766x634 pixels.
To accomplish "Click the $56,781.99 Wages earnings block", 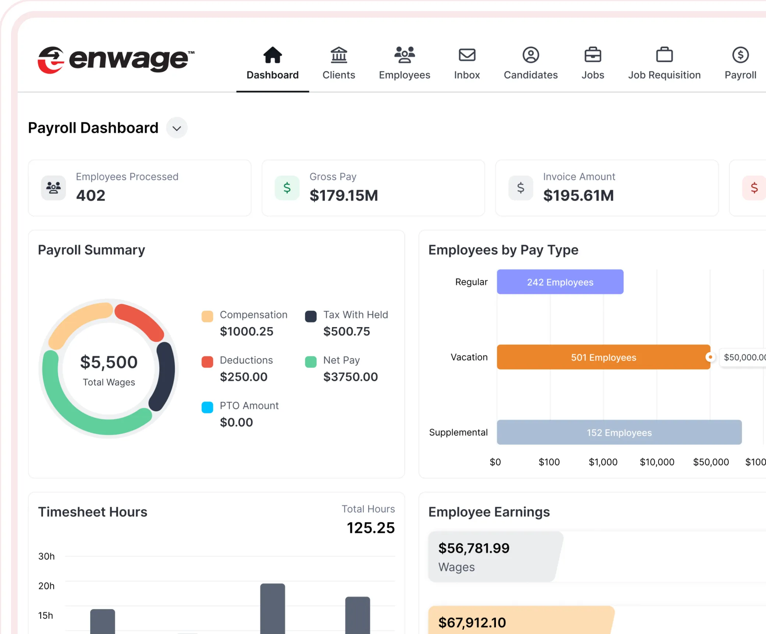I will pyautogui.click(x=493, y=557).
